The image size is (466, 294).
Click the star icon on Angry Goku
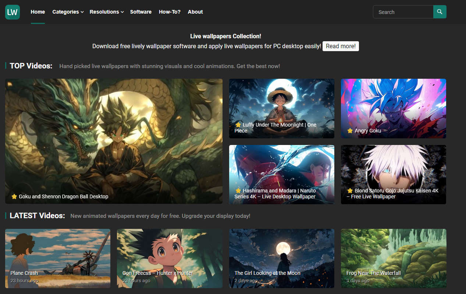(x=350, y=131)
